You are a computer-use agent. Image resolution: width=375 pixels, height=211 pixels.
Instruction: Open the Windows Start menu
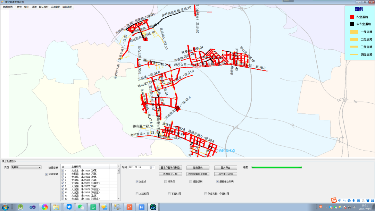[5, 207]
